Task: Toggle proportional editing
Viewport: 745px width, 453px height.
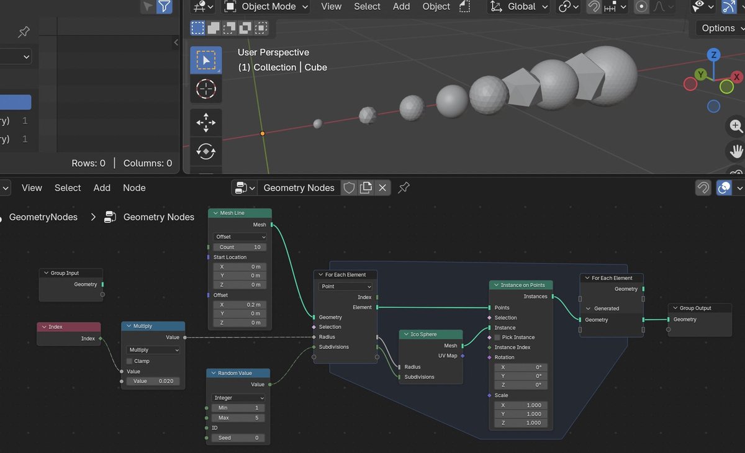Action: click(x=642, y=6)
